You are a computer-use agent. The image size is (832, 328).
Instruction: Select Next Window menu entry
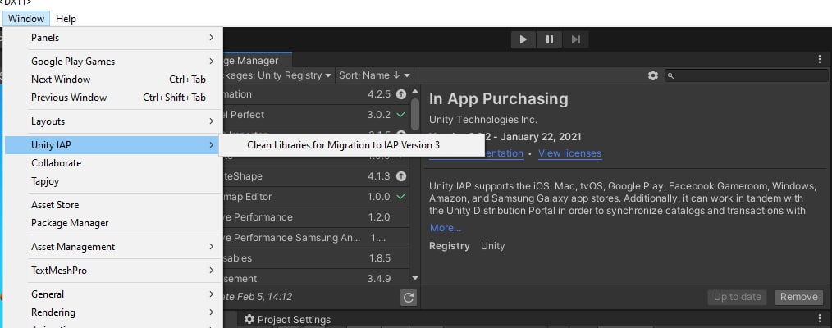(113, 80)
